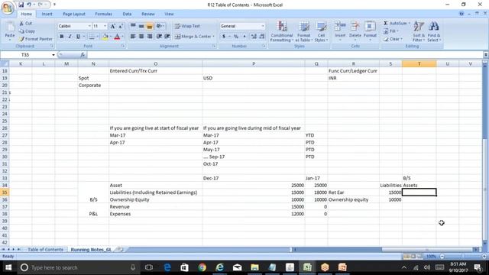The image size is (489, 275).
Task: Open Alignment dialog launcher
Action: 214,46
